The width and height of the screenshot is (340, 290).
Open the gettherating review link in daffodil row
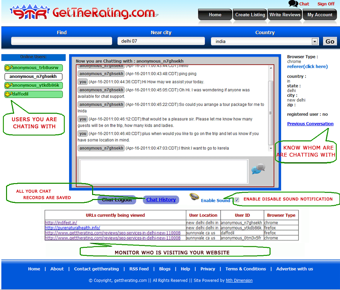(113, 233)
